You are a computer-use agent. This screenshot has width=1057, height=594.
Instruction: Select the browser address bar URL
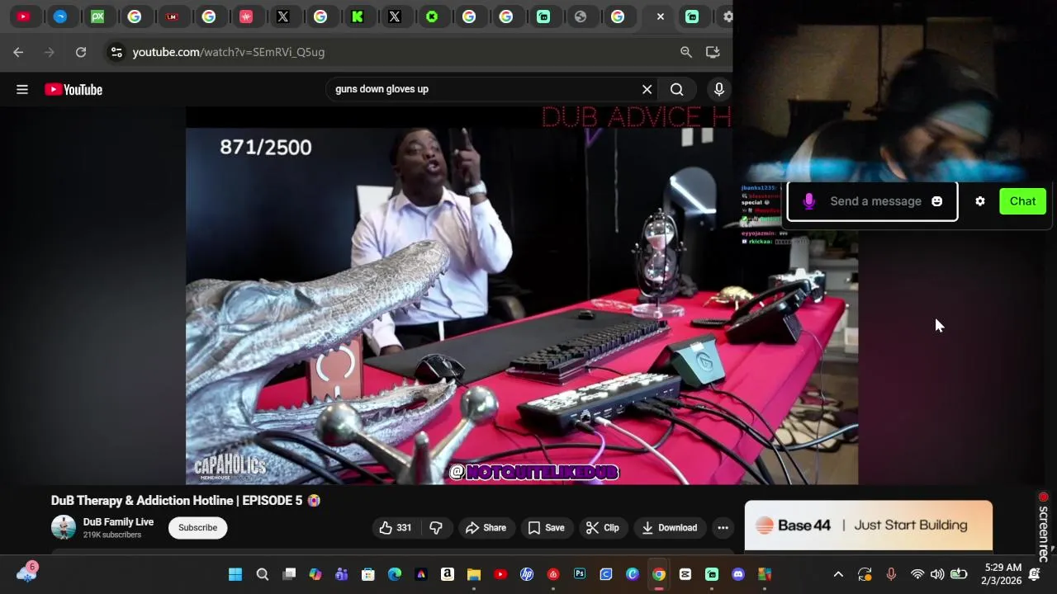pyautogui.click(x=229, y=52)
